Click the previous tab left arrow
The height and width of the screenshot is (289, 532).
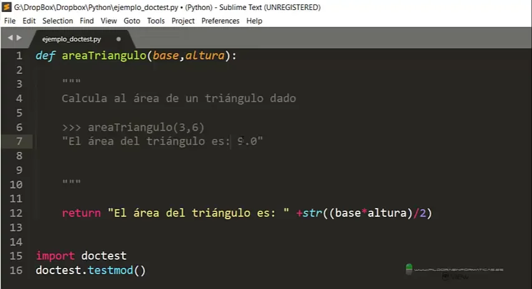pyautogui.click(x=10, y=37)
